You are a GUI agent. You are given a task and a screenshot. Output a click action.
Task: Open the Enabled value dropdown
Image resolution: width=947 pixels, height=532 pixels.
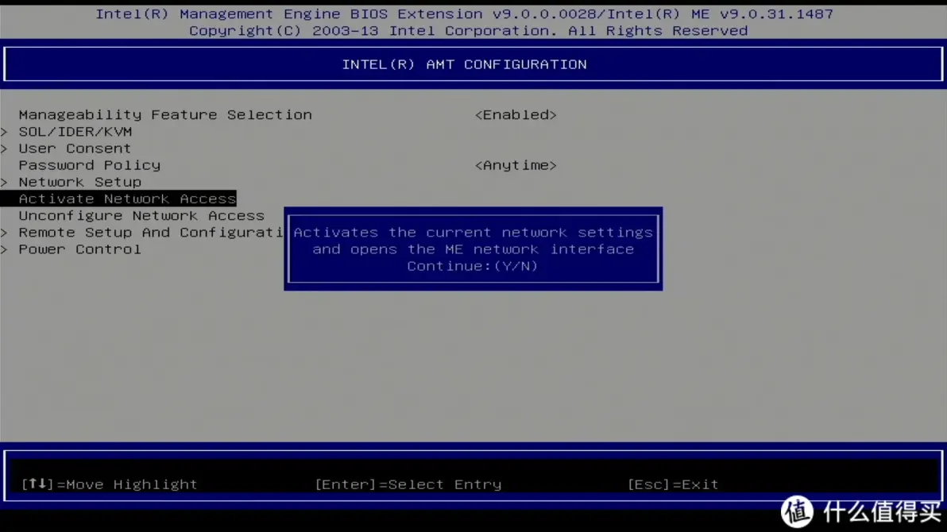coord(516,114)
